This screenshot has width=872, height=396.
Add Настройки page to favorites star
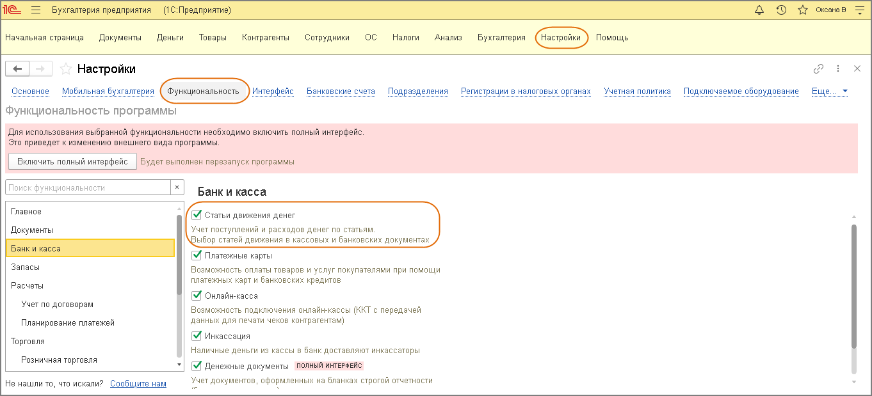click(x=65, y=69)
